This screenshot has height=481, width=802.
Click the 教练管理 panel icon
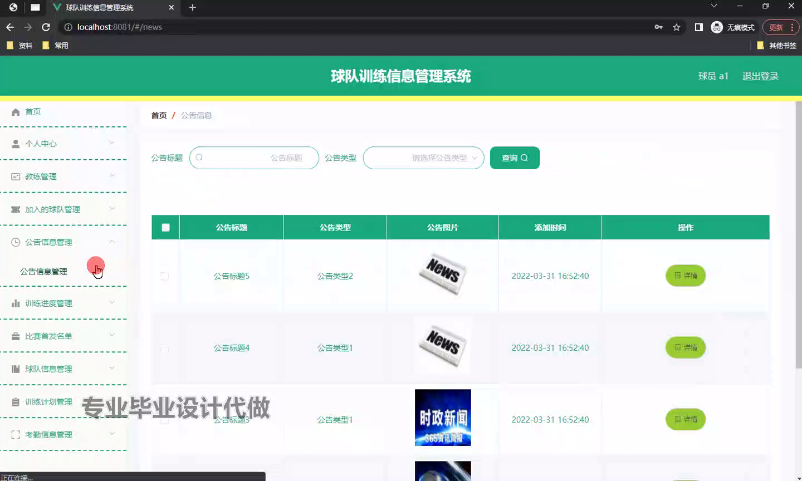(x=16, y=176)
